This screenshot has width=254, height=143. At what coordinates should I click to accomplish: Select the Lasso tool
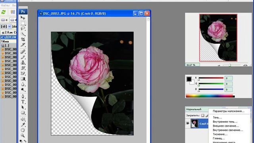tap(23, 29)
